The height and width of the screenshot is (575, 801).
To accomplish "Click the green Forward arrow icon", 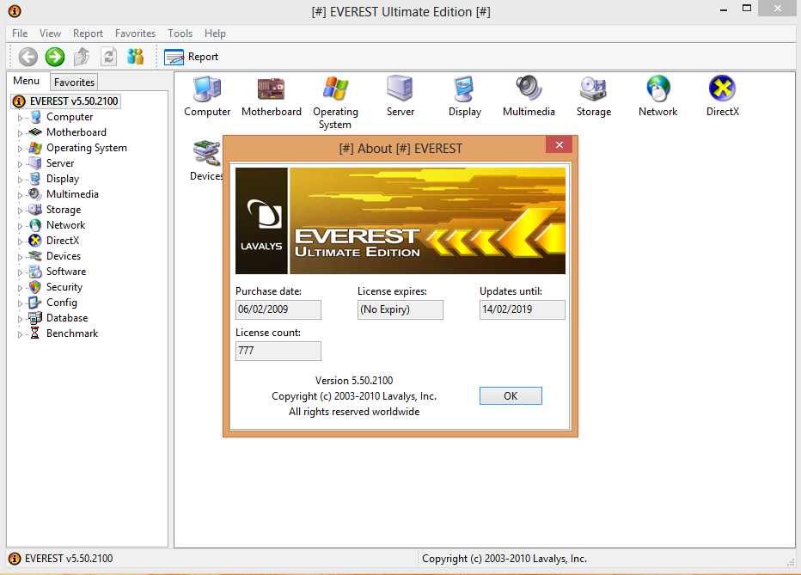I will coord(55,57).
